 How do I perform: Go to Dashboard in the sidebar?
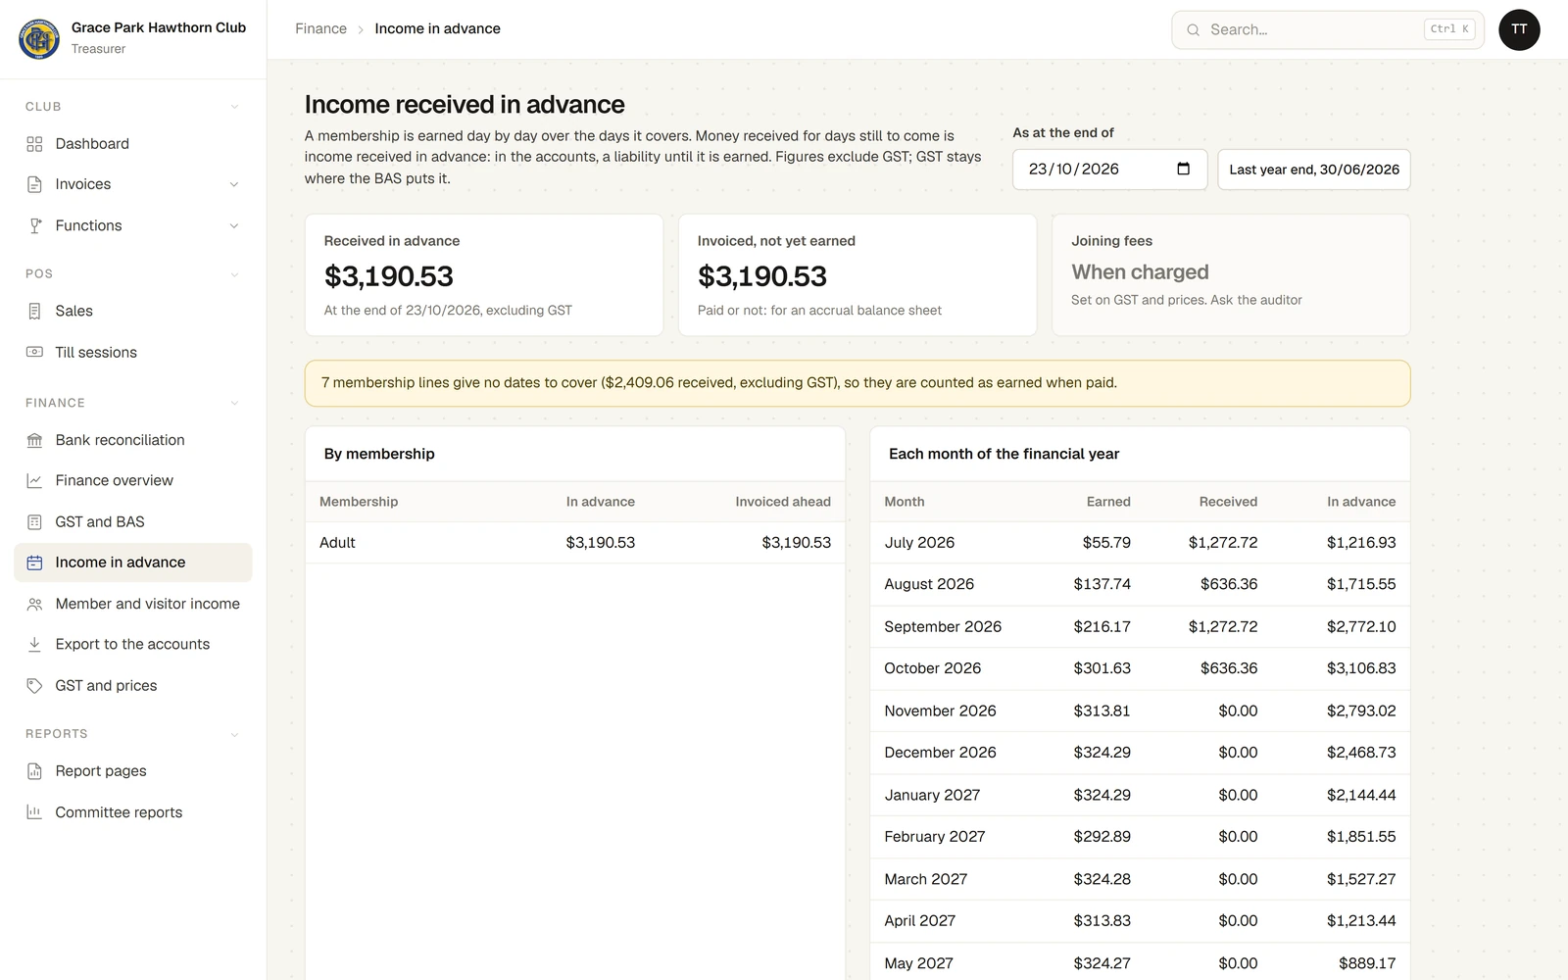click(133, 144)
